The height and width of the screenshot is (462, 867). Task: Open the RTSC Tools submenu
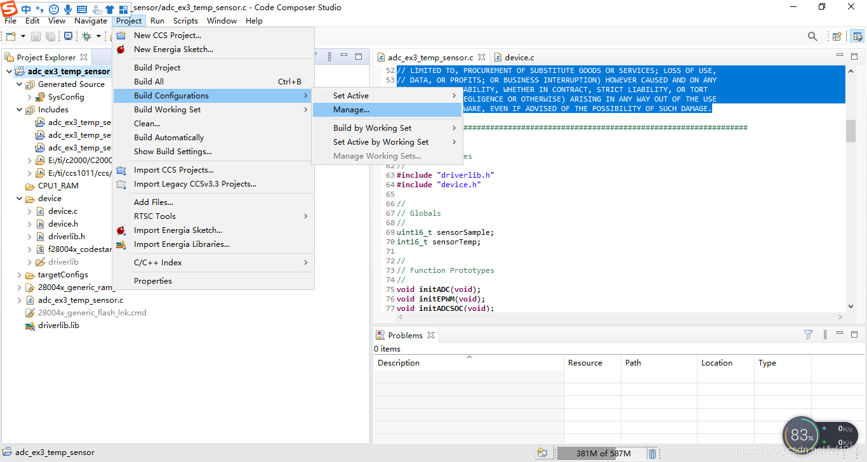[x=213, y=216]
